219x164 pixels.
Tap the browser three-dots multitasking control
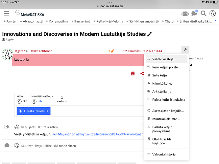(x=110, y=2)
